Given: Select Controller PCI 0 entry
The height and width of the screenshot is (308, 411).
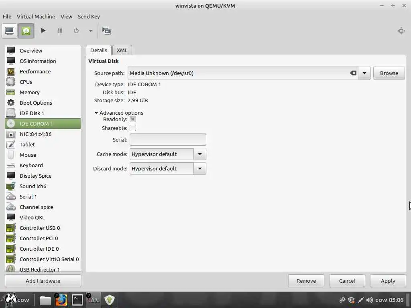Looking at the screenshot, I should tap(43, 238).
